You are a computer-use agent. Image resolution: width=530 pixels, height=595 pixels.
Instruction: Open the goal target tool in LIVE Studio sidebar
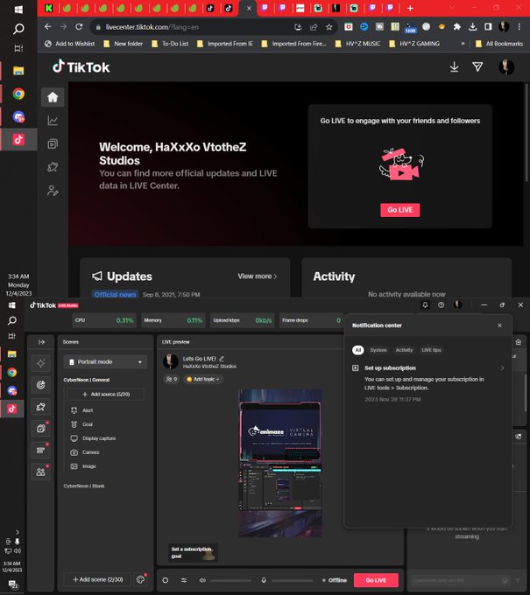pyautogui.click(x=41, y=385)
